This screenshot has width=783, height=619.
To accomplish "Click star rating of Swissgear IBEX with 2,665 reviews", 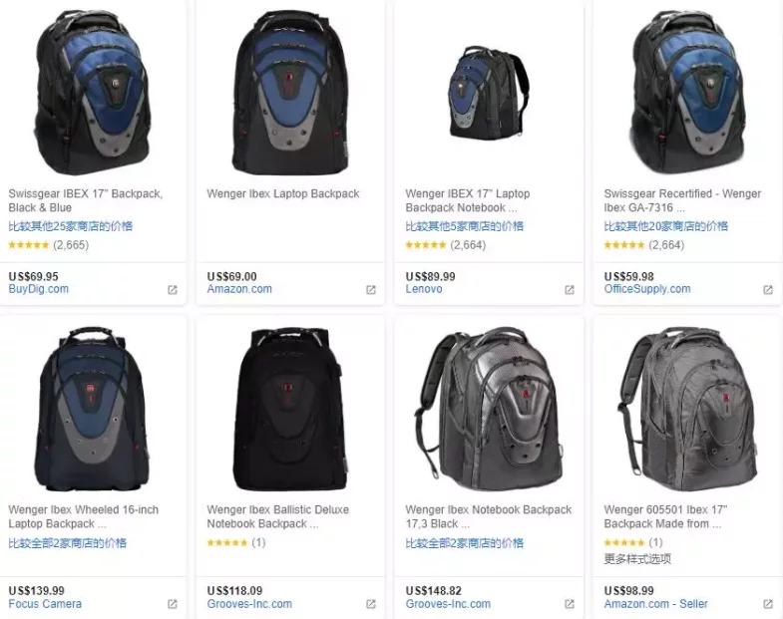I will click(29, 245).
